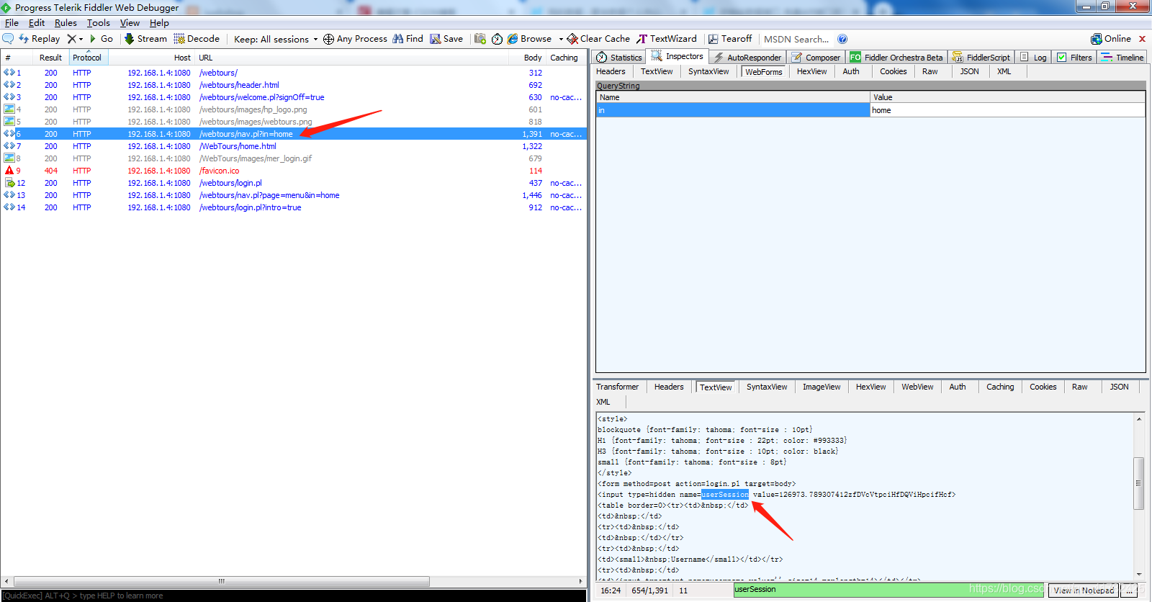Viewport: 1152px width, 602px height.
Task: Click the Any Process target icon
Action: tap(328, 39)
